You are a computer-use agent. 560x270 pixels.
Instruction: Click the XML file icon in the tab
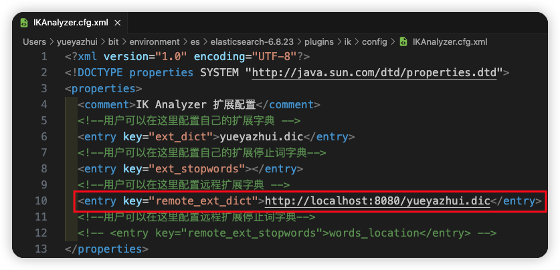click(x=24, y=23)
